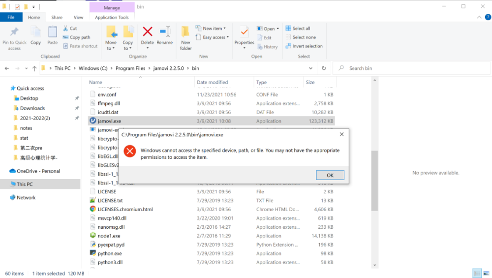Go back with the Back arrow
The height and width of the screenshot is (278, 492).
tap(7, 68)
